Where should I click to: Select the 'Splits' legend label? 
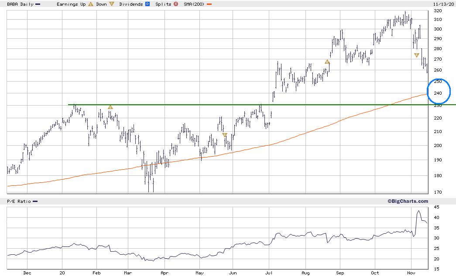point(164,4)
